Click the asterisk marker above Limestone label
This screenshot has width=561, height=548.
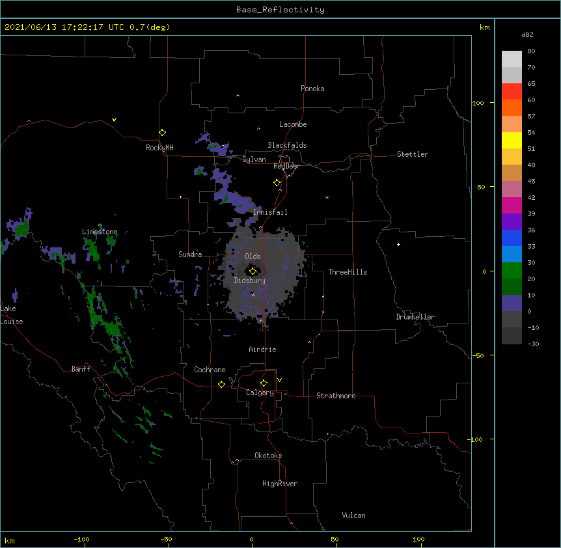[100, 225]
